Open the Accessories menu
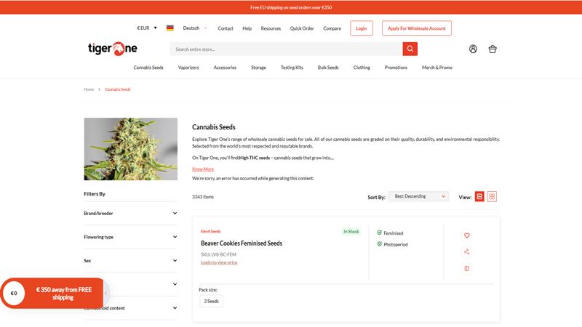The height and width of the screenshot is (327, 582). pyautogui.click(x=225, y=68)
